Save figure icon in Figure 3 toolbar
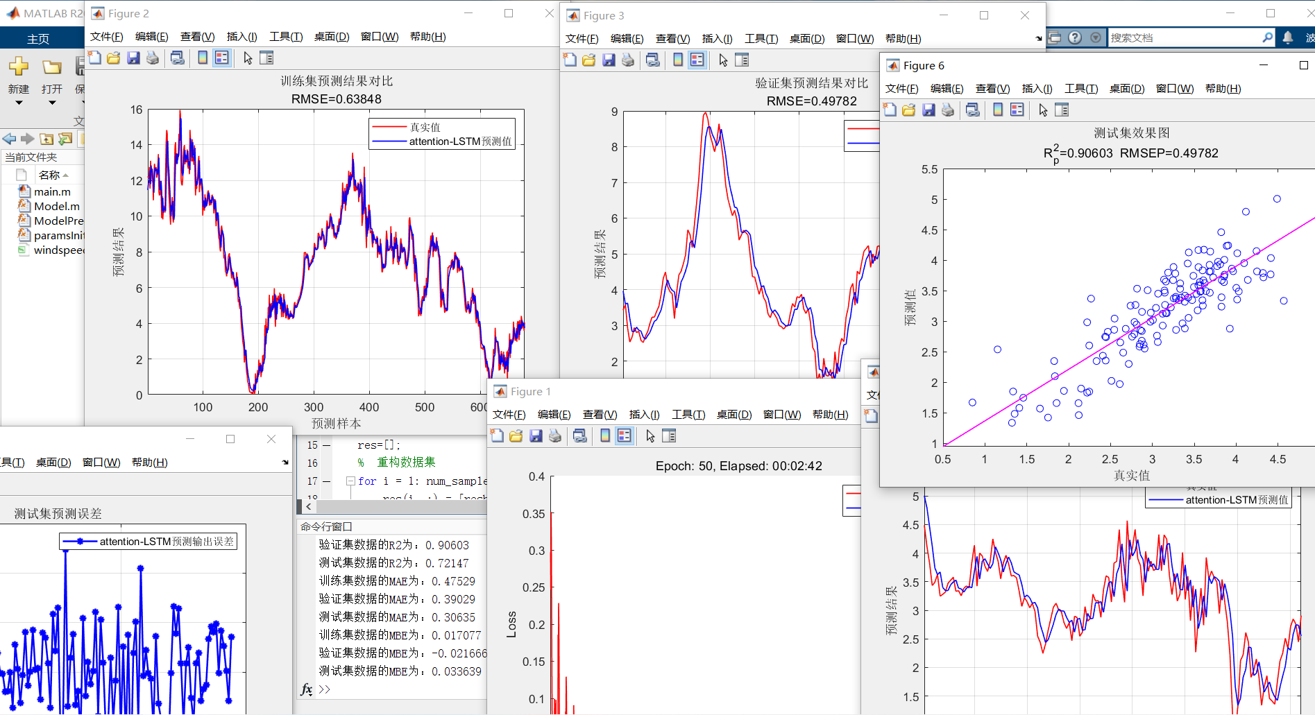The width and height of the screenshot is (1315, 715). coord(609,60)
